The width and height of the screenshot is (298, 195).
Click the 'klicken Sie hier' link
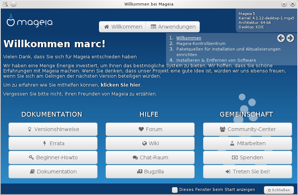coord(121,85)
